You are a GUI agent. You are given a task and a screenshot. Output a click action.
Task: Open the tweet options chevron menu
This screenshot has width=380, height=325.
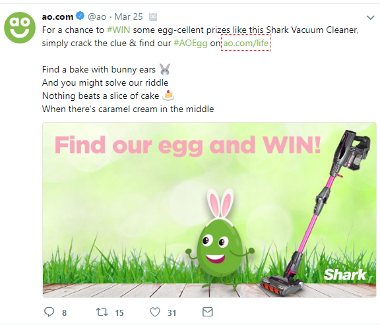[x=370, y=18]
